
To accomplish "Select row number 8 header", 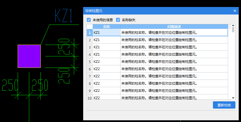I will point(90,83).
